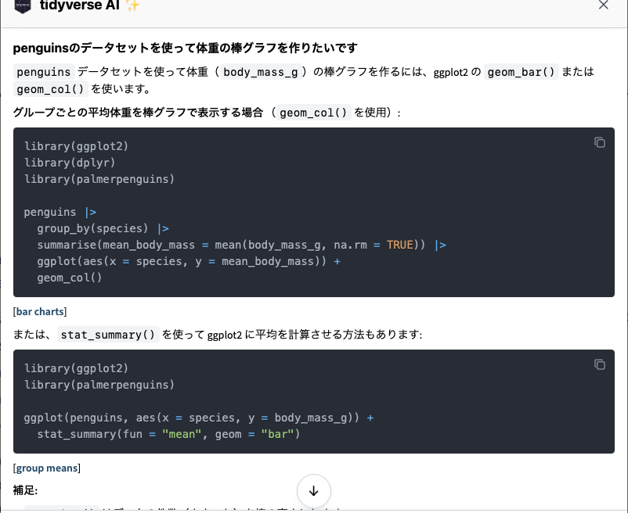Copy the first code block with geom_col()
This screenshot has width=628, height=513.
point(600,142)
